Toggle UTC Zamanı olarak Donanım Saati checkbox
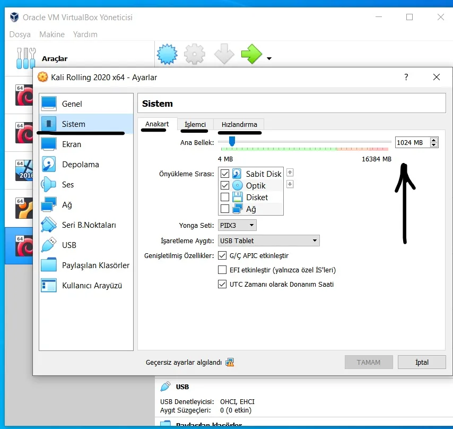The image size is (453, 429). [222, 284]
